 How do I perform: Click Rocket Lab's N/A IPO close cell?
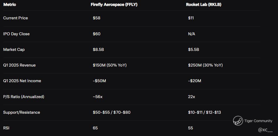191,34
